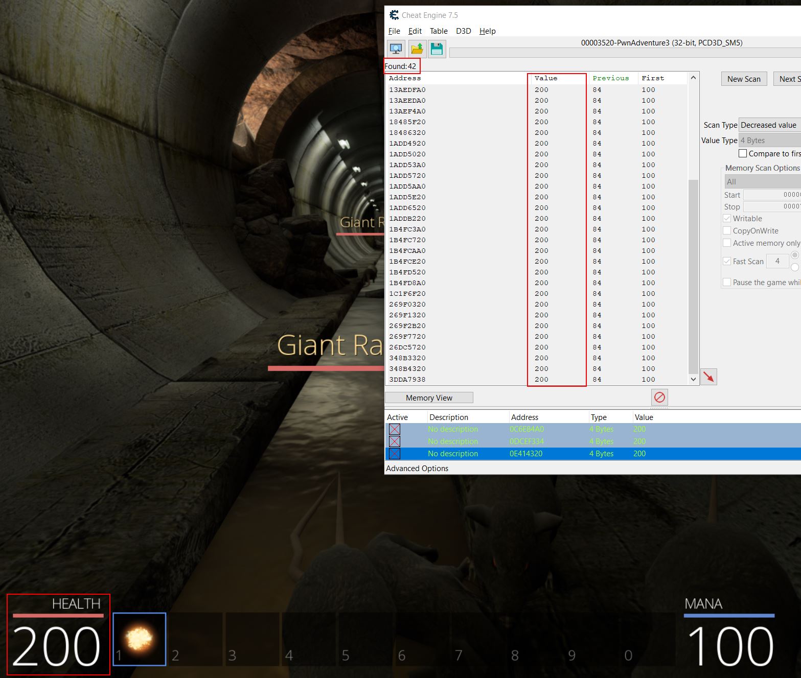Select result row address 1ADD4920

(x=537, y=143)
